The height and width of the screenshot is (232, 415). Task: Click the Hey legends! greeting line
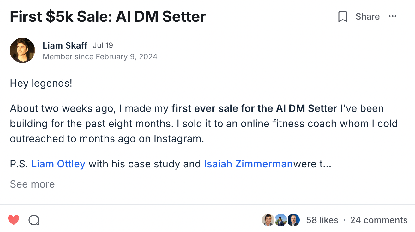(x=41, y=84)
